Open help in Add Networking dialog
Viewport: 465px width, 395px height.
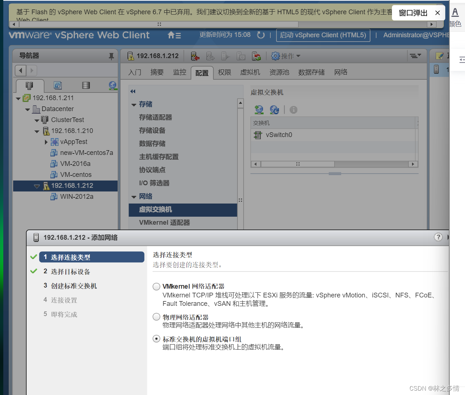click(438, 237)
